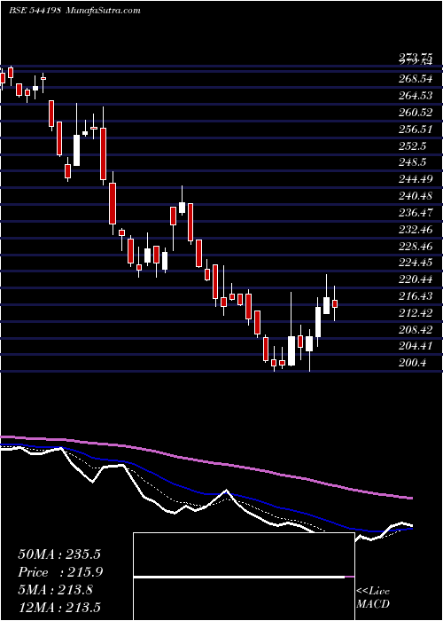This screenshot has height=621, width=443.
Task: Click the 244.49 price axis label
Action: click(x=417, y=179)
